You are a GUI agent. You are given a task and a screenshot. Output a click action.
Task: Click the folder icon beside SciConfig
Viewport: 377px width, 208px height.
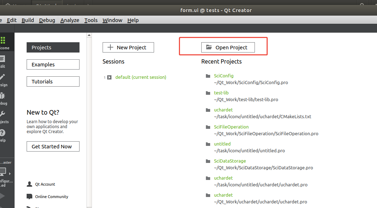point(208,76)
